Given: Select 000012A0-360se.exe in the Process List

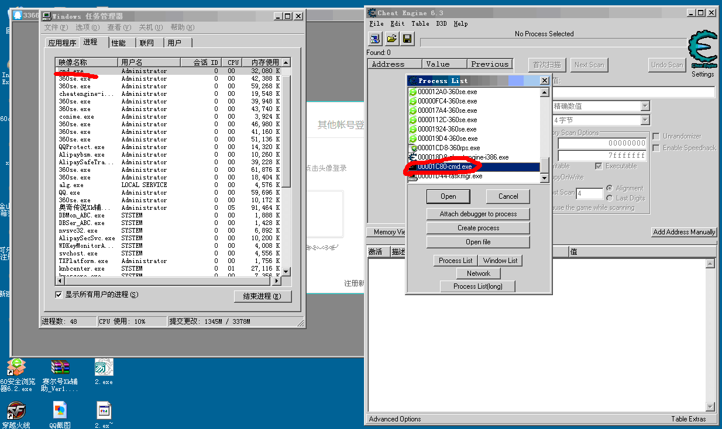Looking at the screenshot, I should (448, 92).
